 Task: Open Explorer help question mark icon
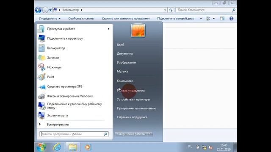point(231,19)
